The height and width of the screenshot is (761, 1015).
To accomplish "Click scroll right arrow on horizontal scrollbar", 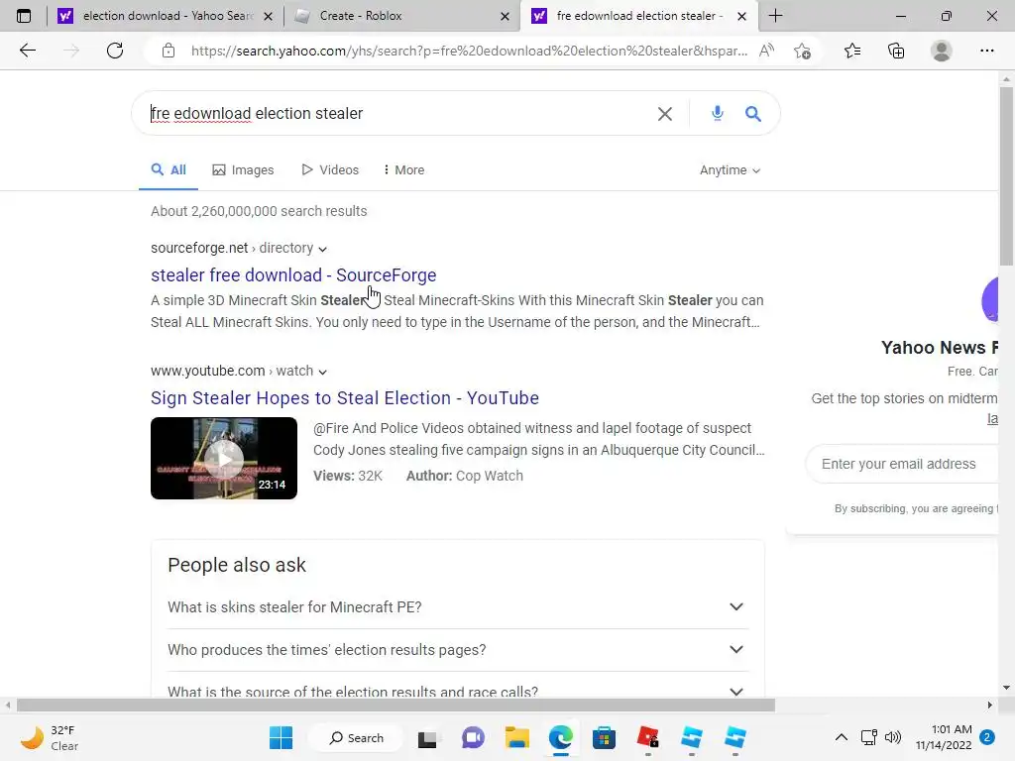I will (x=990, y=706).
